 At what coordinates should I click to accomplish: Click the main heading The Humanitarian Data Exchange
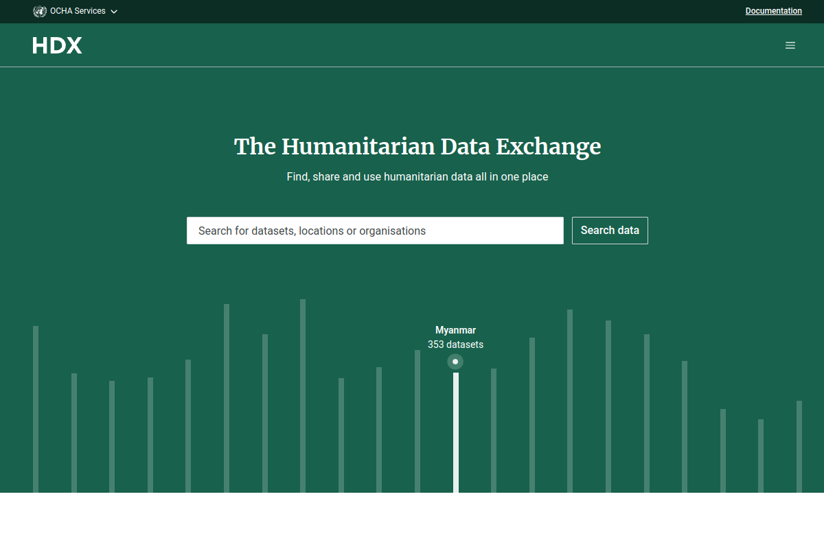coord(417,147)
